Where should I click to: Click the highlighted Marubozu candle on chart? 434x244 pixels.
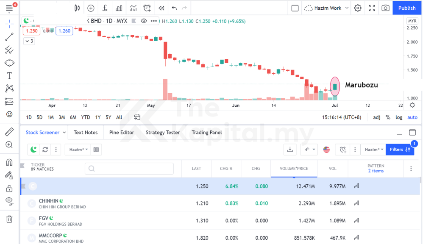[x=335, y=87]
